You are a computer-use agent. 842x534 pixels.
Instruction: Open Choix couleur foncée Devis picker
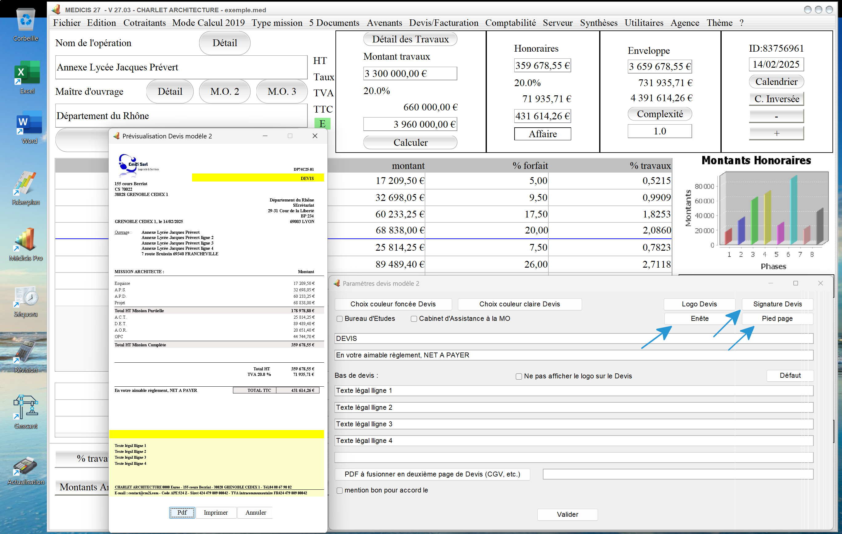(x=393, y=304)
